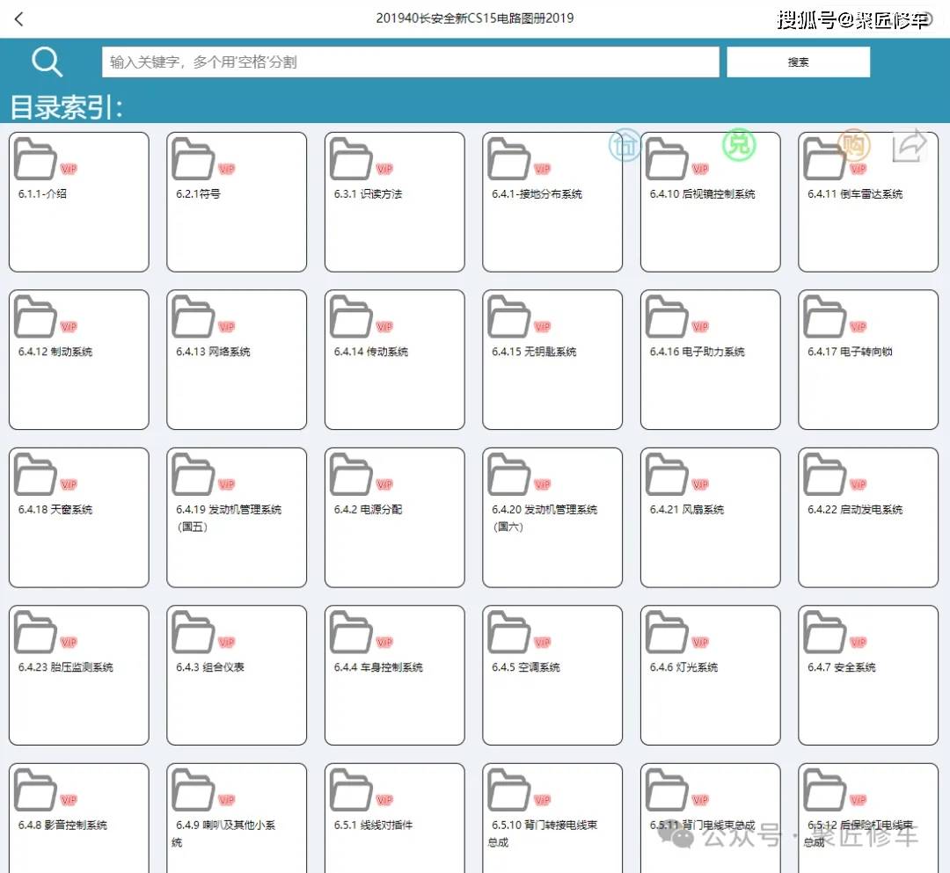The height and width of the screenshot is (873, 950).
Task: Open 6.2.1符号 folder
Action: 237,201
